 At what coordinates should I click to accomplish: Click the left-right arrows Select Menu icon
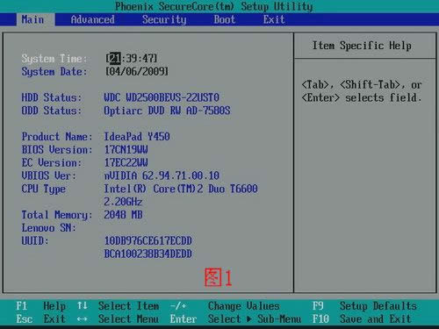(x=83, y=319)
